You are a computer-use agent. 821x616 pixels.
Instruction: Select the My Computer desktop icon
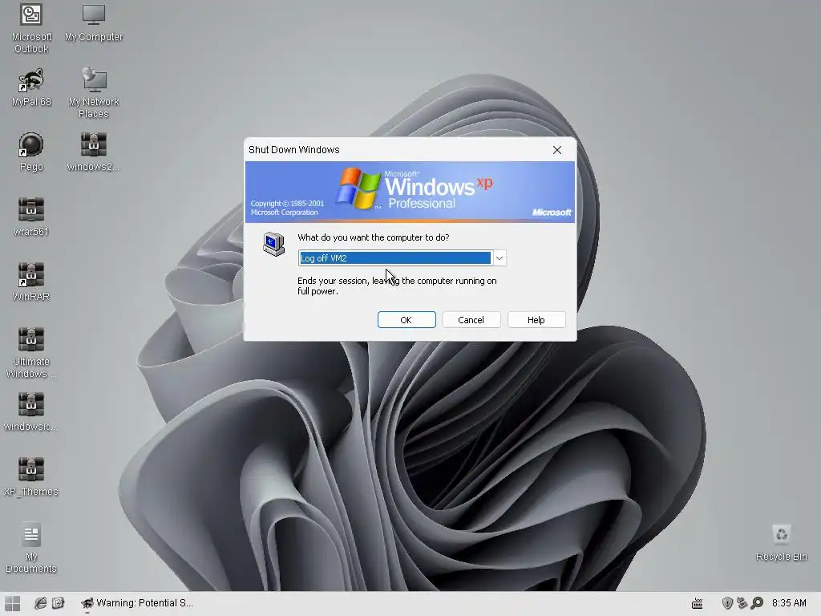click(94, 22)
